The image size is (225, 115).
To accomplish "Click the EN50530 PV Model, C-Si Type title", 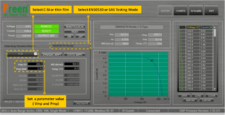I will 132,27.
